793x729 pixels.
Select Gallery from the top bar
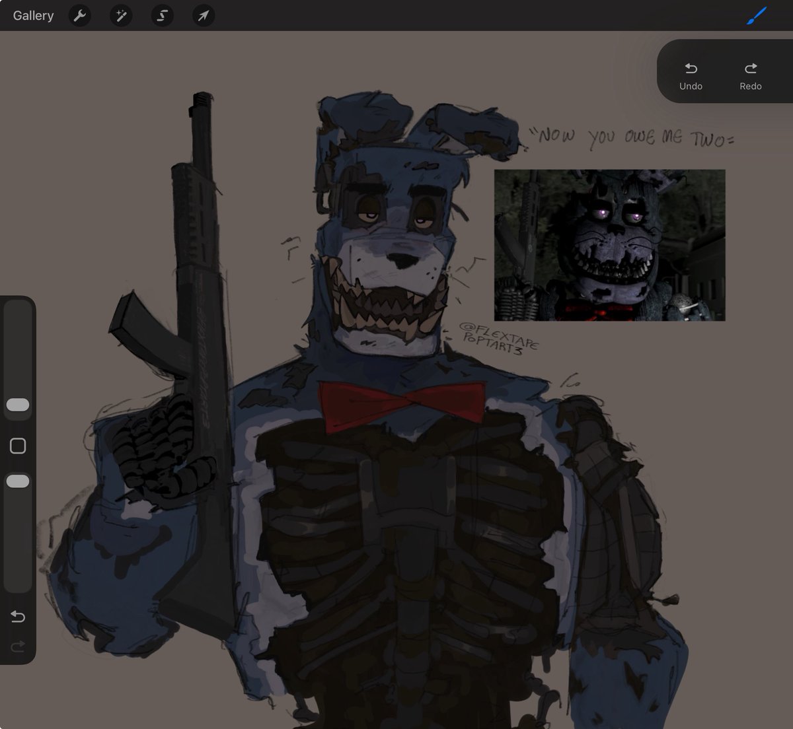tap(33, 15)
